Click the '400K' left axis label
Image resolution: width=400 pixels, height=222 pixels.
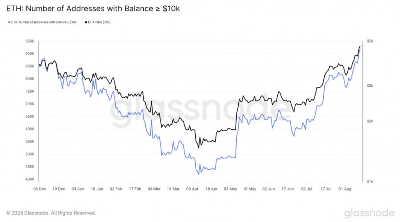(x=30, y=179)
